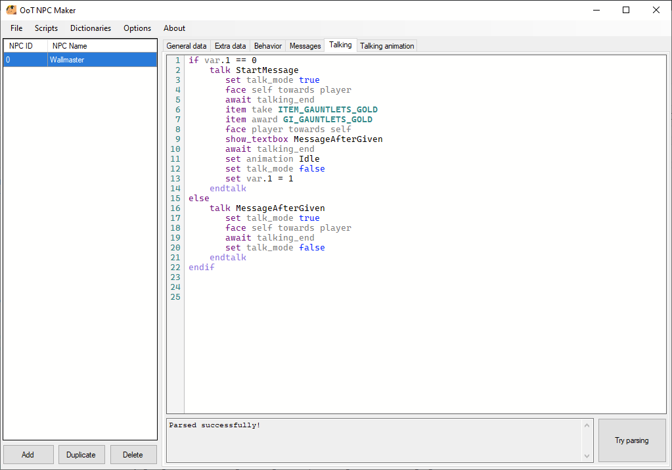Switch to the Talking animation tab
Screen dimensions: 672x470
pos(386,45)
